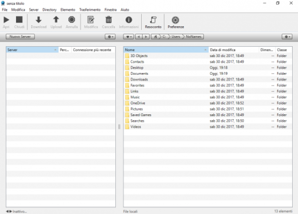The image size is (298, 214).
Task: Open file panel gear dropdown
Action: coord(287,36)
